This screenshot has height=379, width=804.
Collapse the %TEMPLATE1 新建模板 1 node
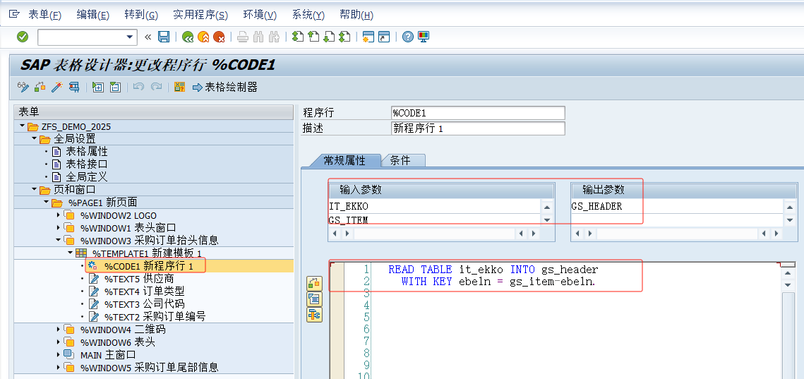pyautogui.click(x=70, y=253)
